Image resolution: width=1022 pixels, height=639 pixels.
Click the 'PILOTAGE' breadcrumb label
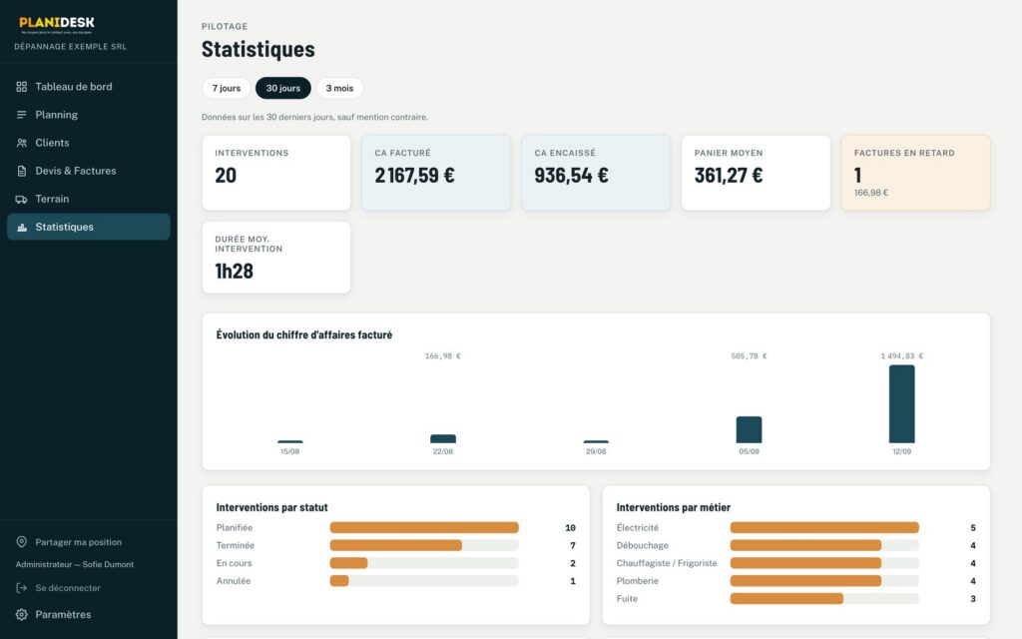225,27
